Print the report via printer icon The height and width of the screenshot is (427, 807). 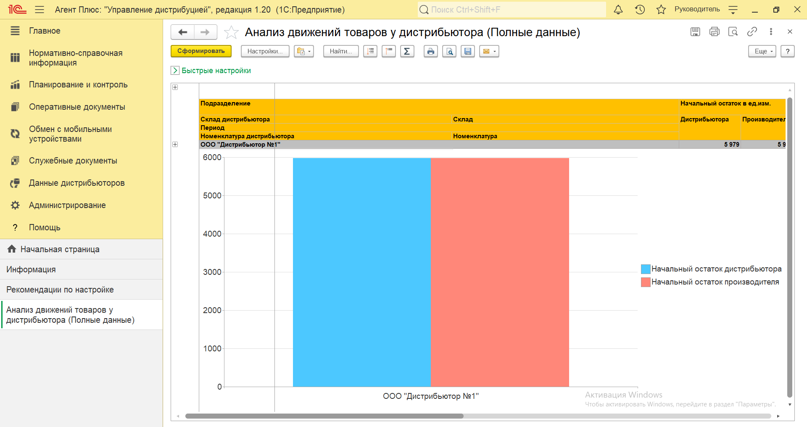point(431,51)
